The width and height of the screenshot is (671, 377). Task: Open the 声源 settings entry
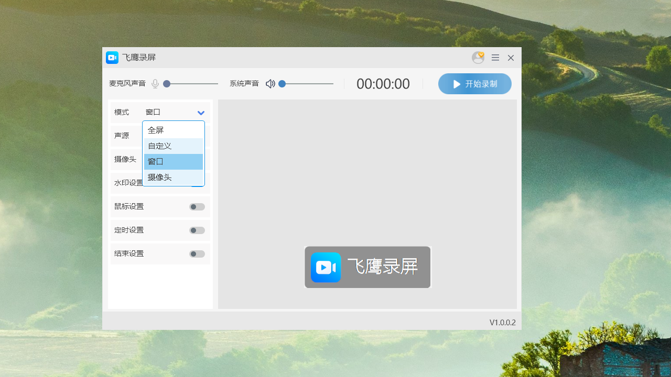pos(121,136)
